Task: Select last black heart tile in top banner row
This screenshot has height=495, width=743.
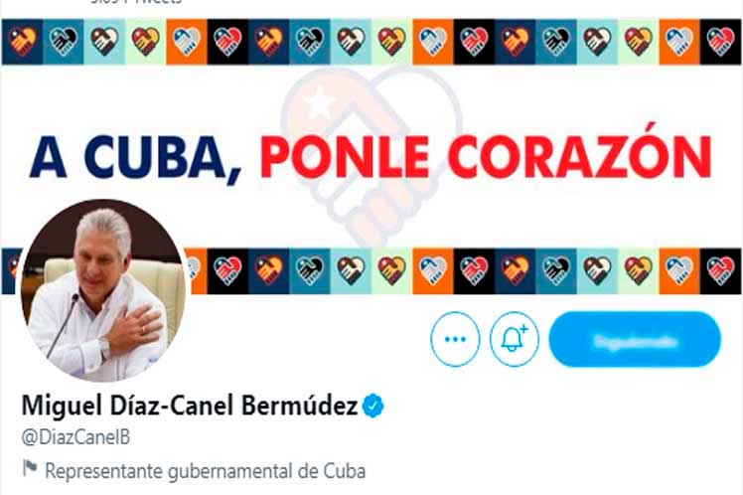Action: pyautogui.click(x=721, y=42)
